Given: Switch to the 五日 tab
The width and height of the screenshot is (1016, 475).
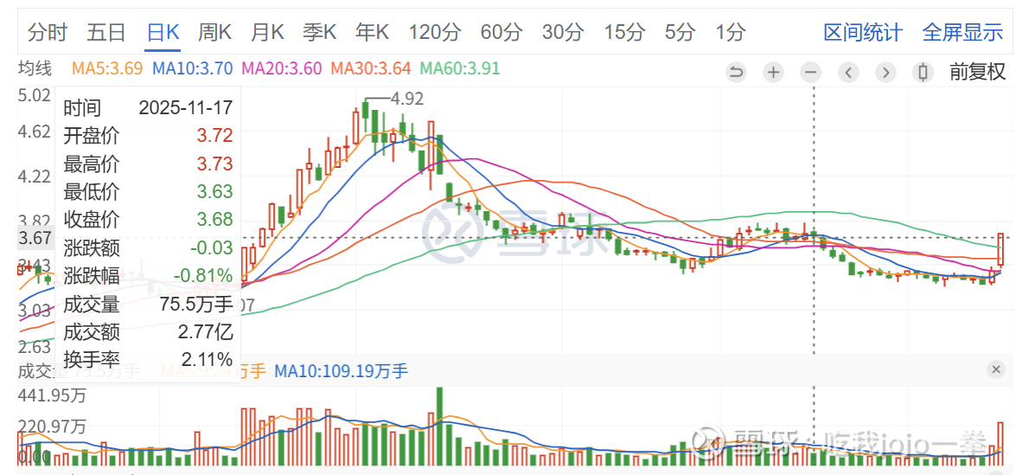Looking at the screenshot, I should point(106,33).
